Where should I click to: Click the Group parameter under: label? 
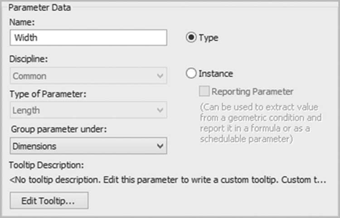(x=59, y=129)
